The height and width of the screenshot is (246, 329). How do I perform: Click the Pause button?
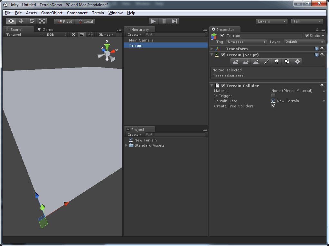(x=164, y=21)
